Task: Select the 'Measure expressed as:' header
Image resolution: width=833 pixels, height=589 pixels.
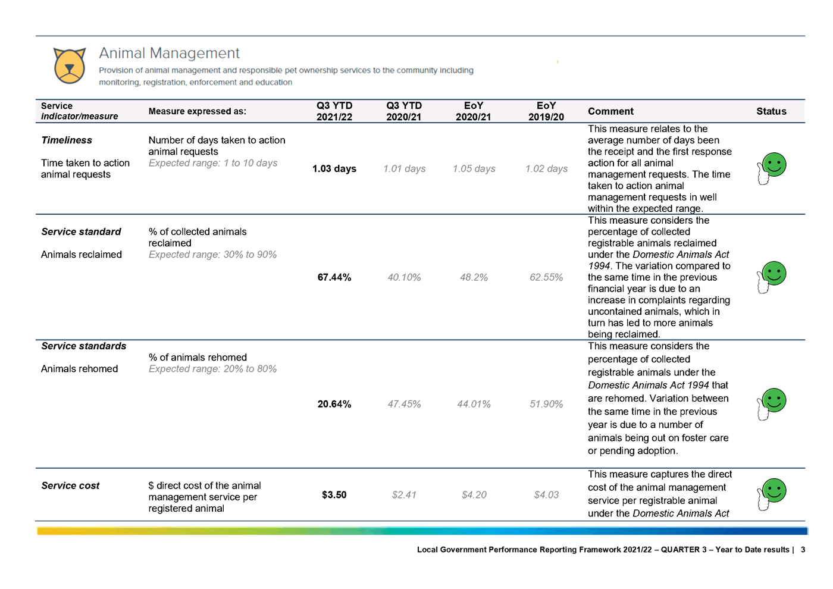Action: pos(197,111)
